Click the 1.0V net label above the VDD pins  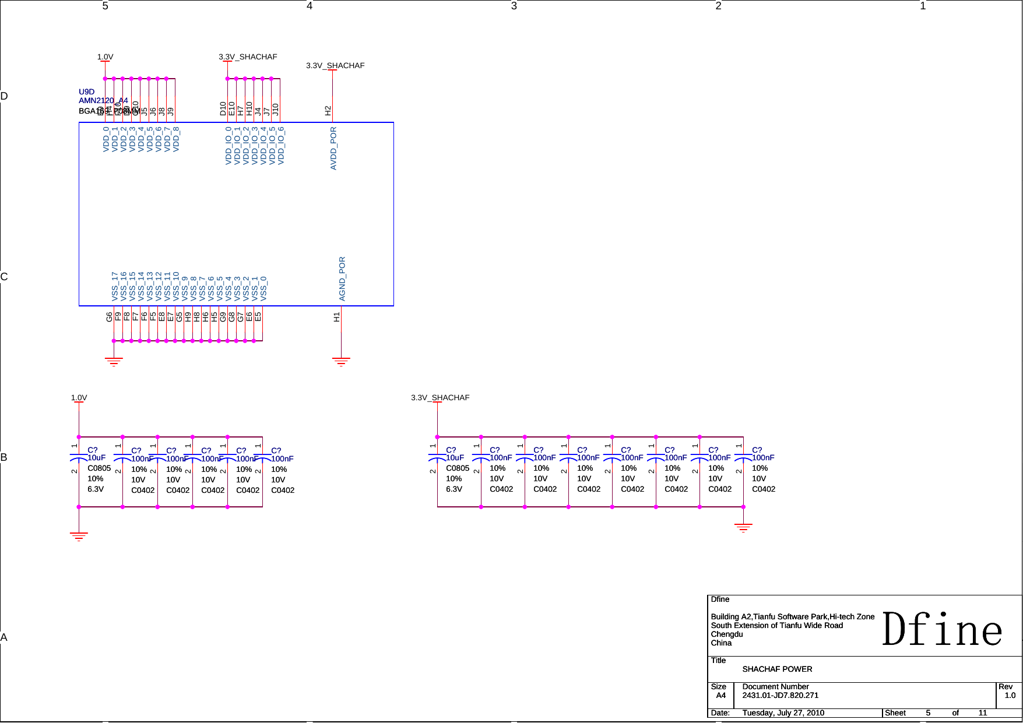(x=105, y=57)
